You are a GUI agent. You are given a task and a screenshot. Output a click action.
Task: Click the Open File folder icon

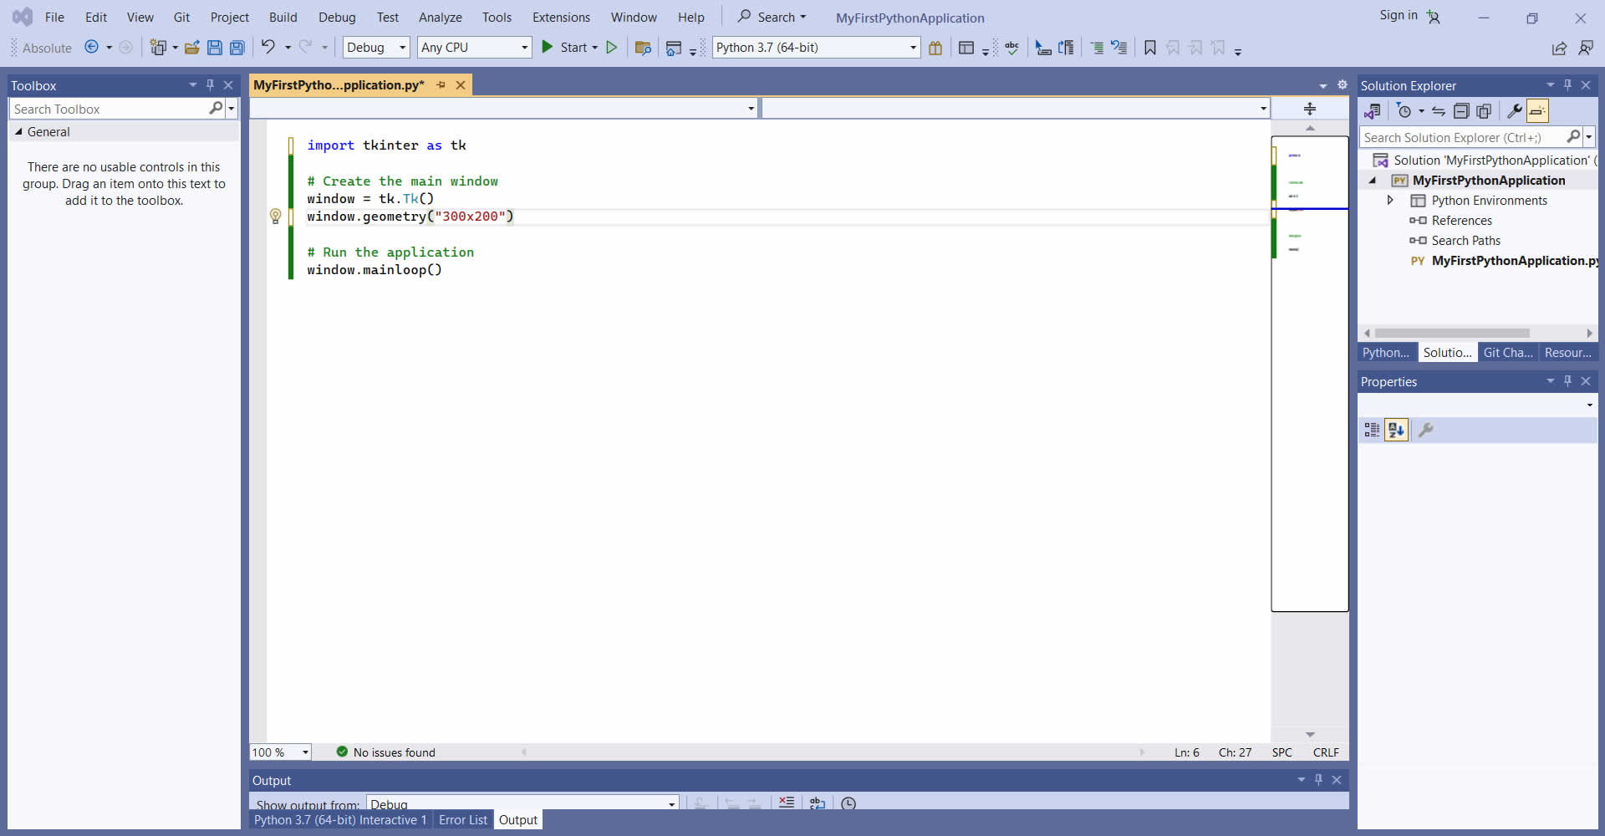(192, 48)
